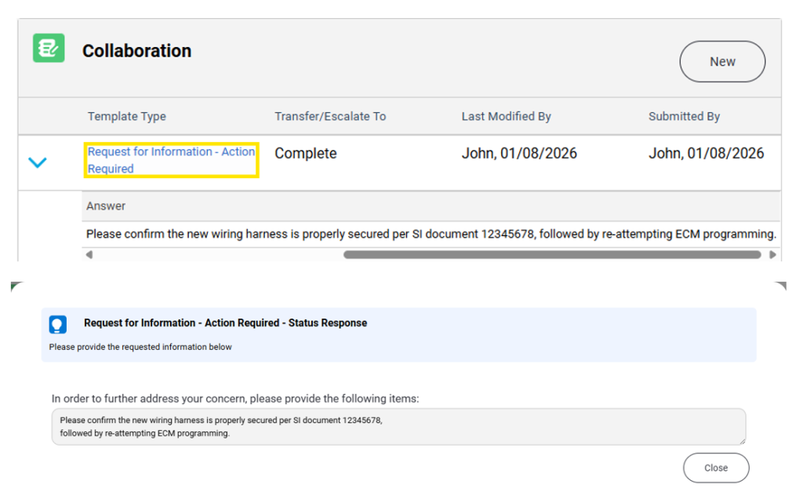Click the Status Response dialog title text

pos(225,323)
